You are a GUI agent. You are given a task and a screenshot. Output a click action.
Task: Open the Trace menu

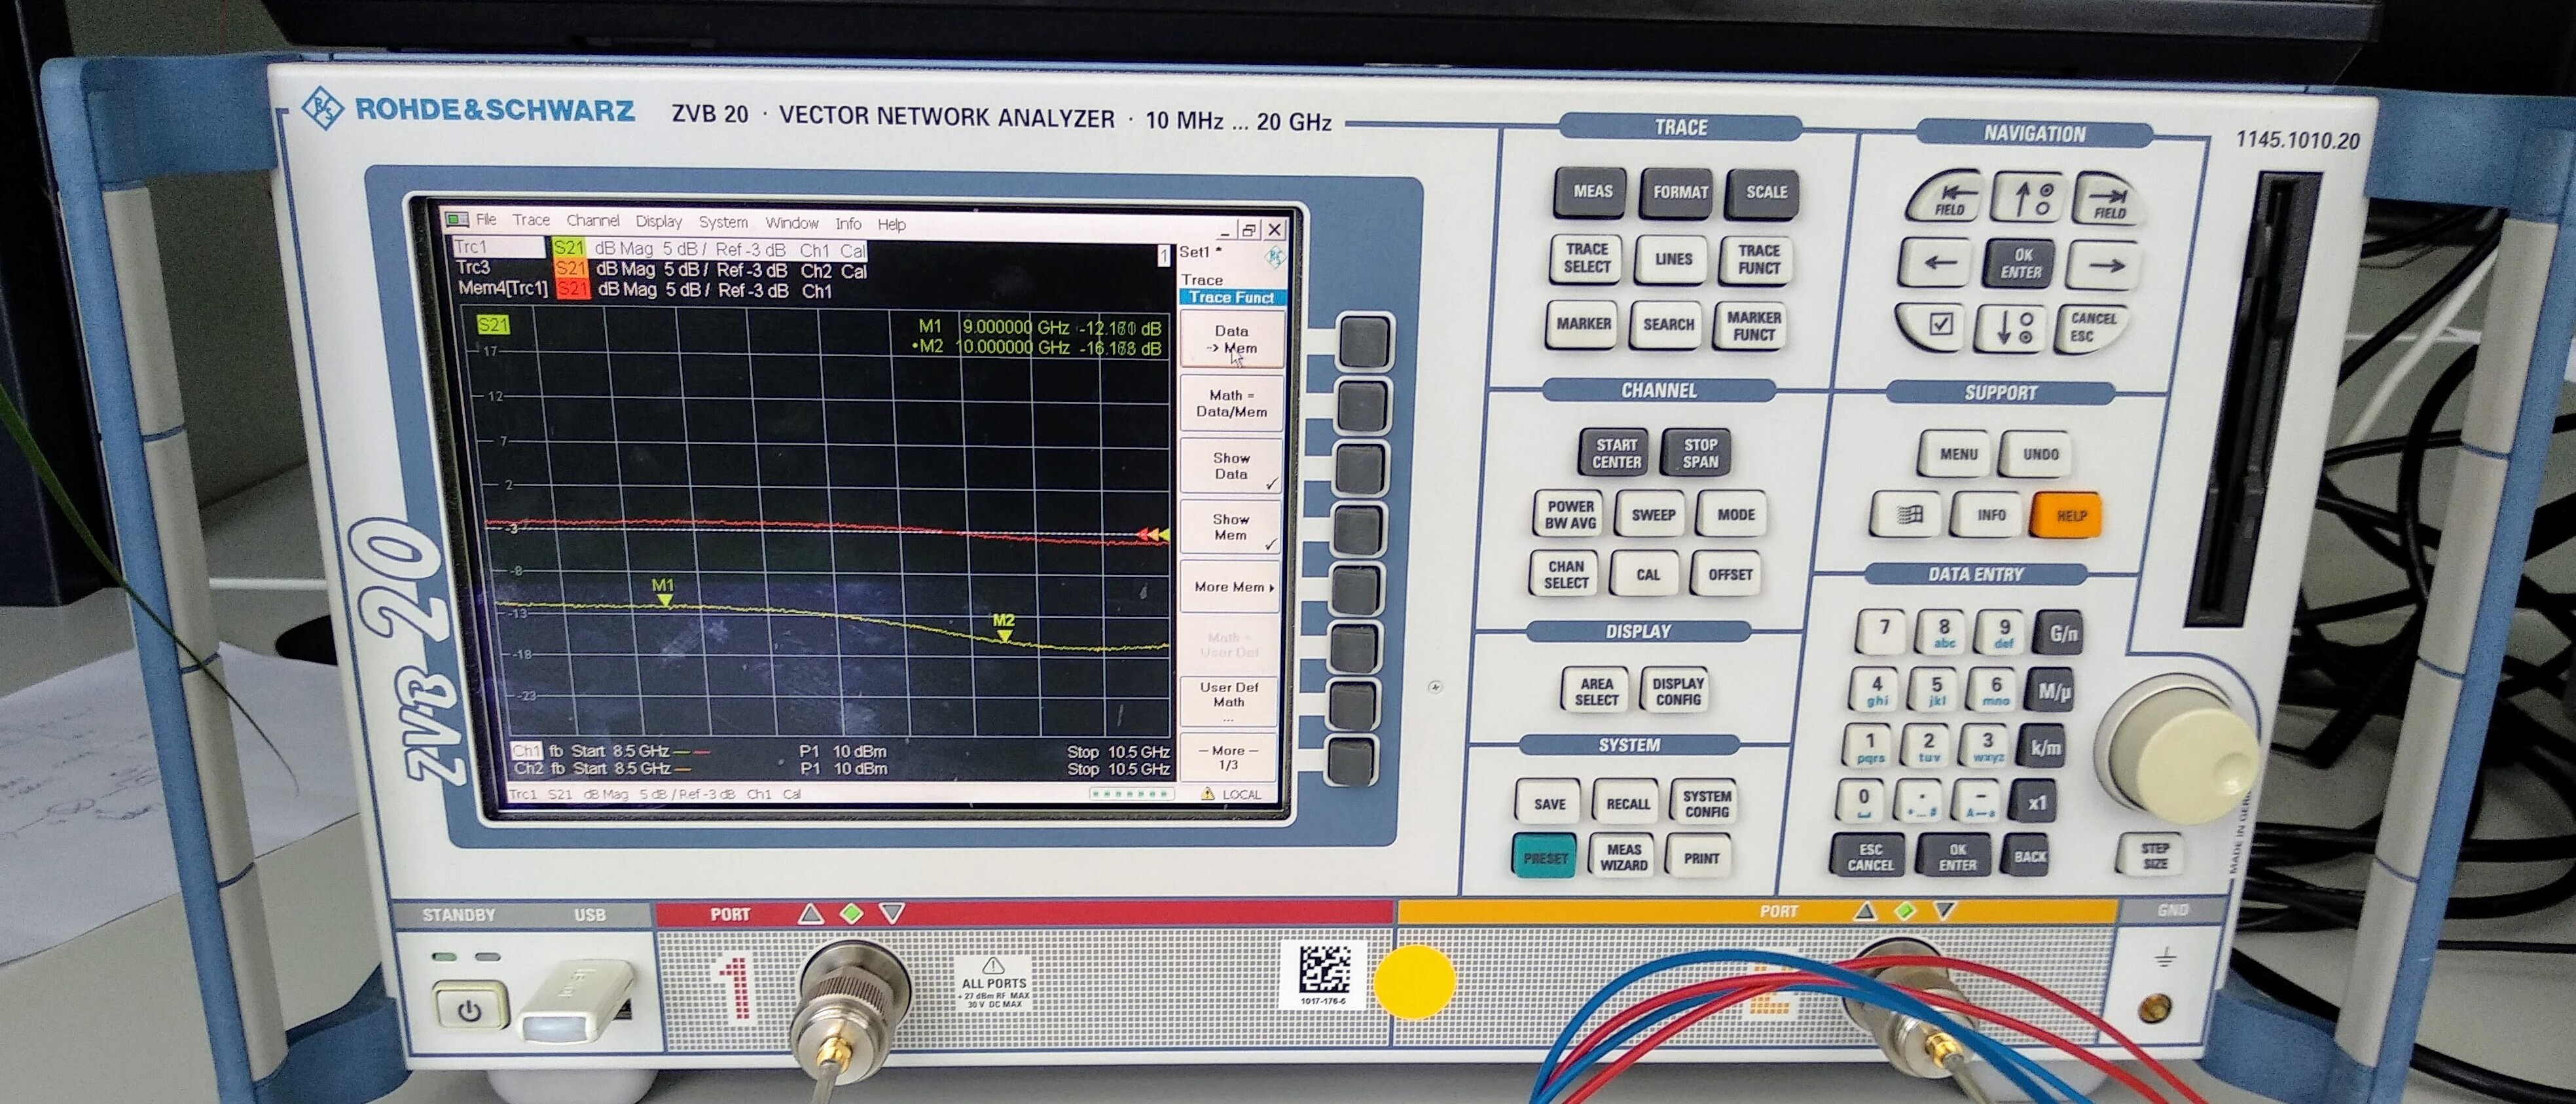point(531,220)
